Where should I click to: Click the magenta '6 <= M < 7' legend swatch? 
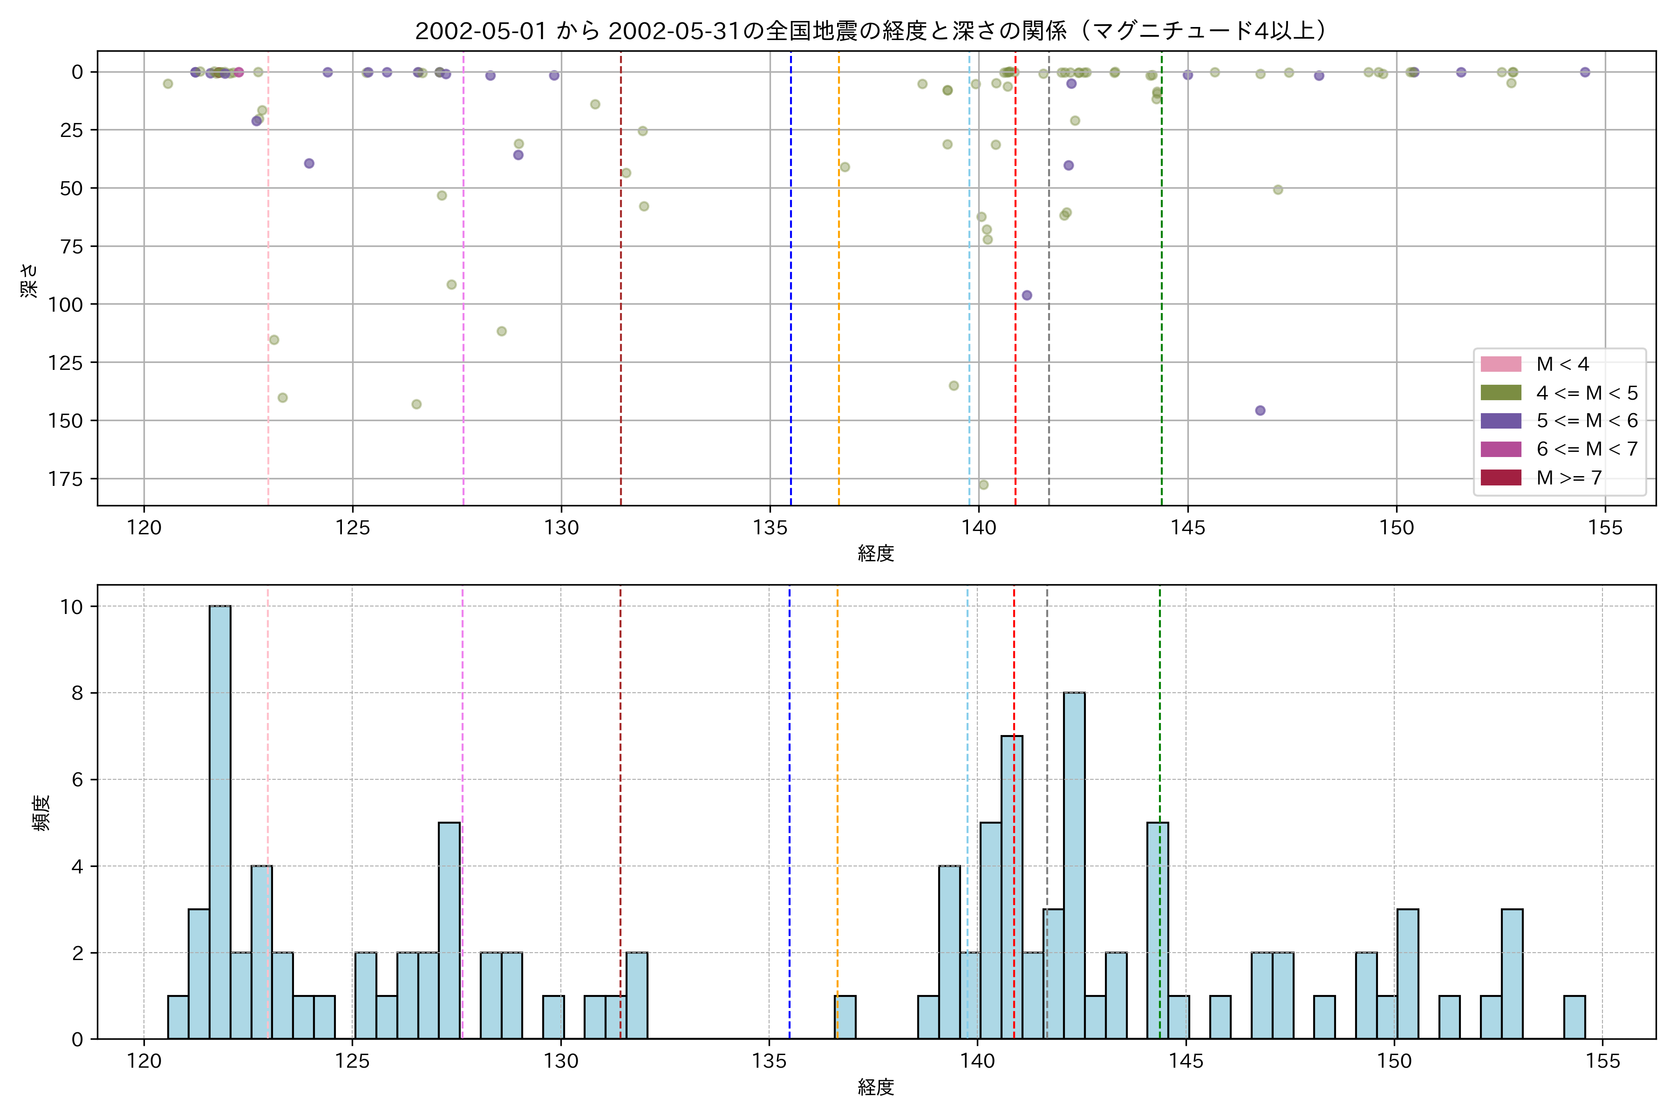1500,449
